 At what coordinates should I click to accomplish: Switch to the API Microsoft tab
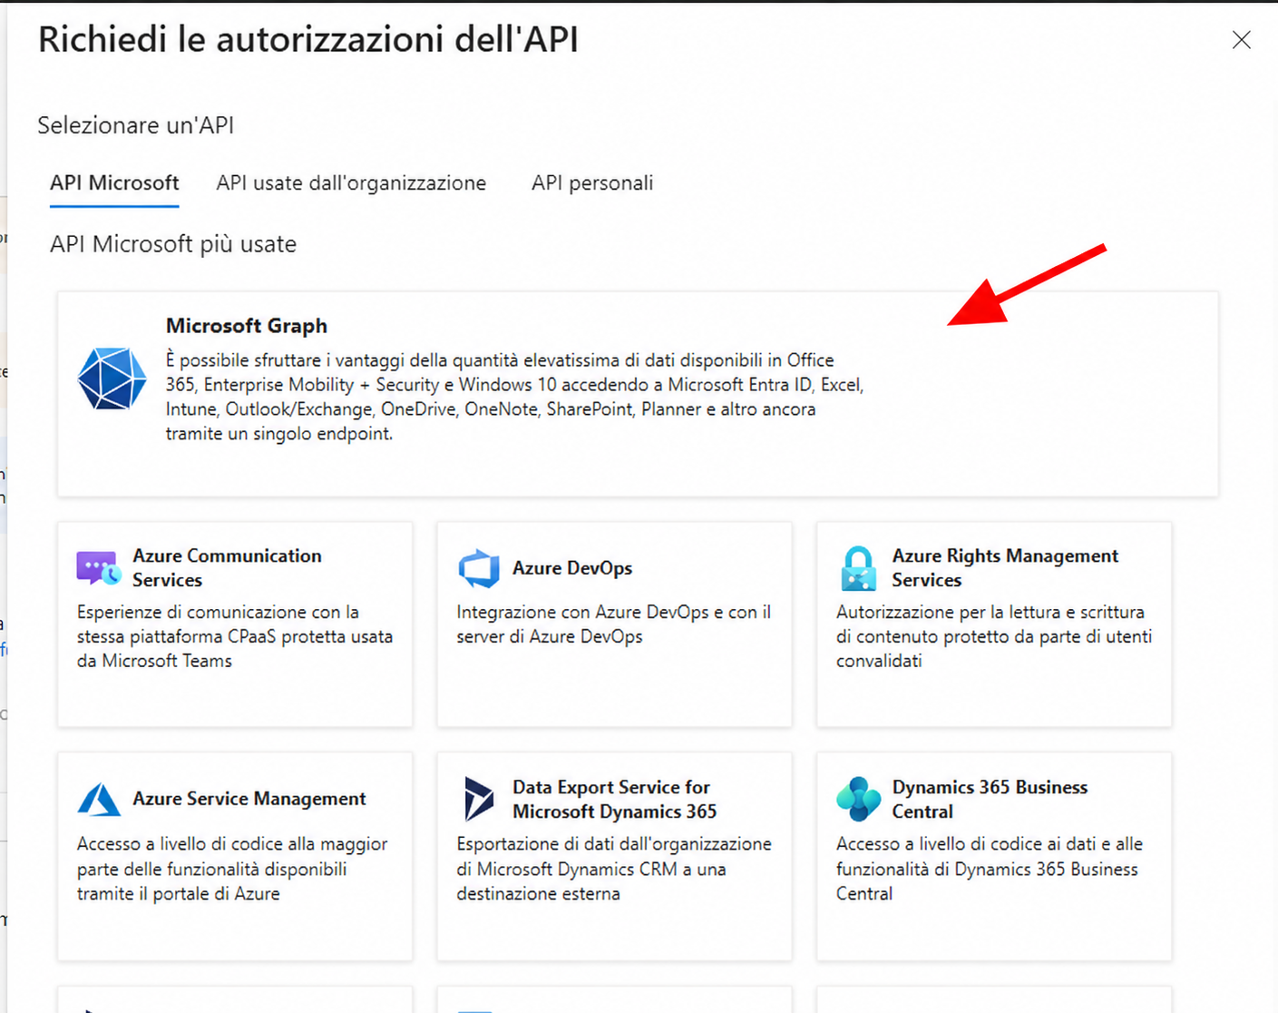point(114,183)
